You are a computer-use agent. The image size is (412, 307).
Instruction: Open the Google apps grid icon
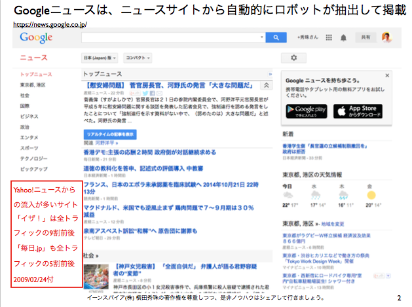click(x=329, y=37)
